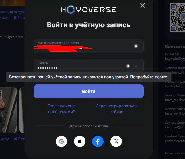Viewport: 185px width, 159px height.
Task: Sign in with the X icon
Action: coord(116,141)
